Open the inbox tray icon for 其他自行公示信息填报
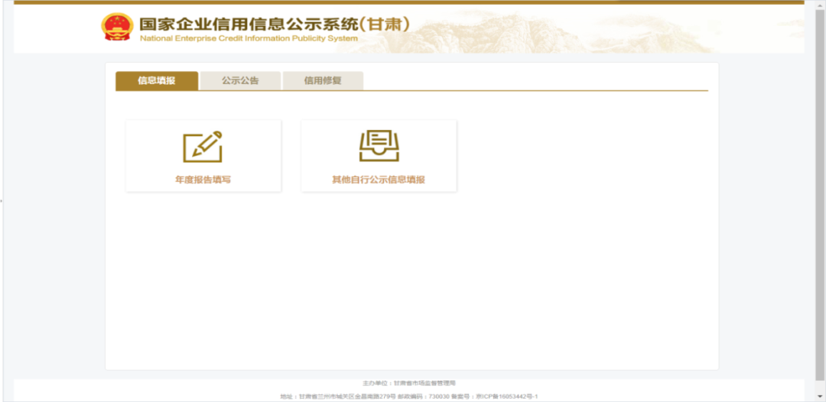Image resolution: width=826 pixels, height=402 pixels. click(x=379, y=146)
